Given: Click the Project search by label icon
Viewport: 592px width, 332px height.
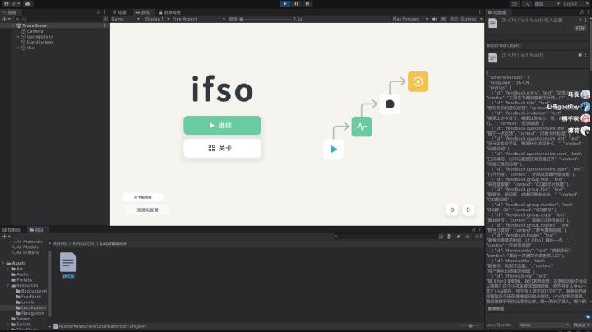Looking at the screenshot, I should click(x=458, y=237).
